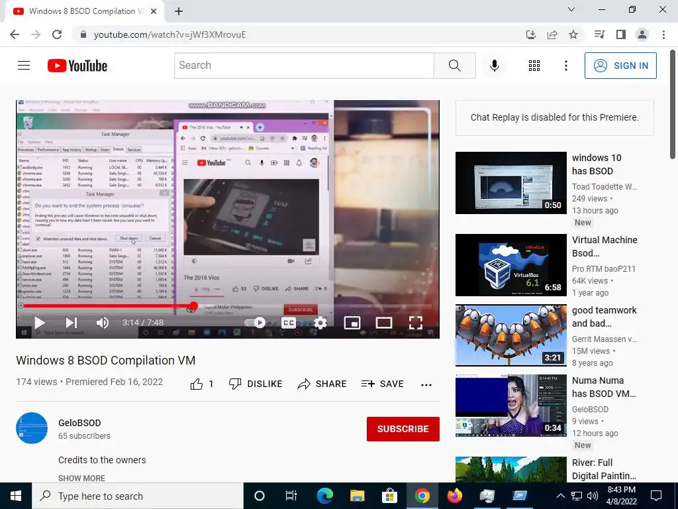This screenshot has height=509, width=678.
Task: Subscribe to GeloBSOD channel
Action: pos(403,429)
